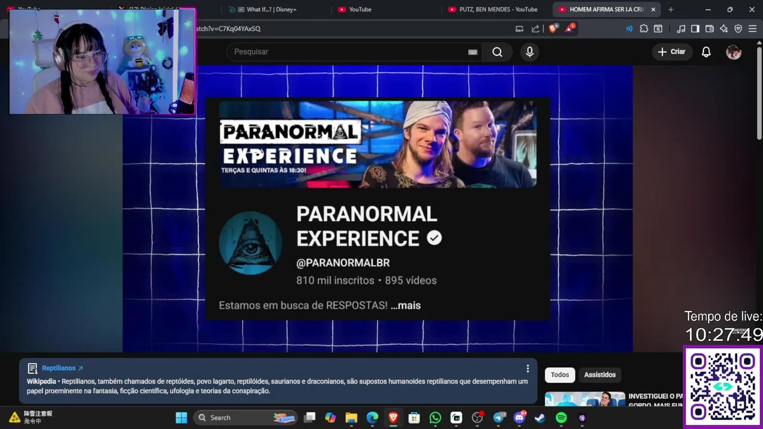Open the Windows Start menu
This screenshot has width=763, height=429.
click(x=182, y=418)
